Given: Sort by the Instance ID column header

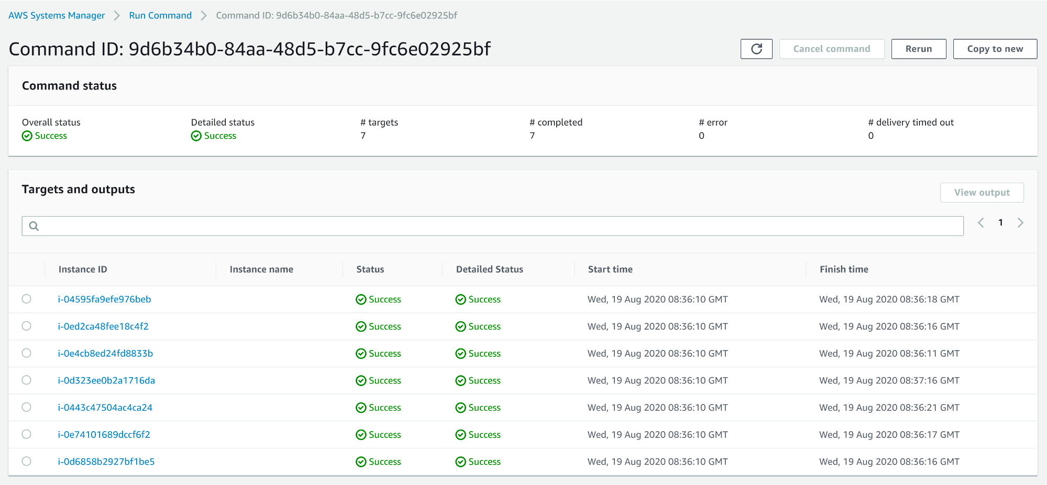Looking at the screenshot, I should pos(83,269).
